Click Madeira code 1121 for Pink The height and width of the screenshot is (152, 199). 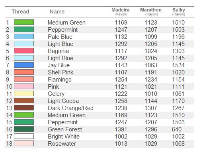[x=121, y=87]
